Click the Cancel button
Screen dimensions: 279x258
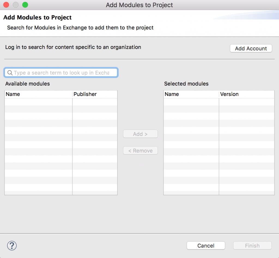206,245
